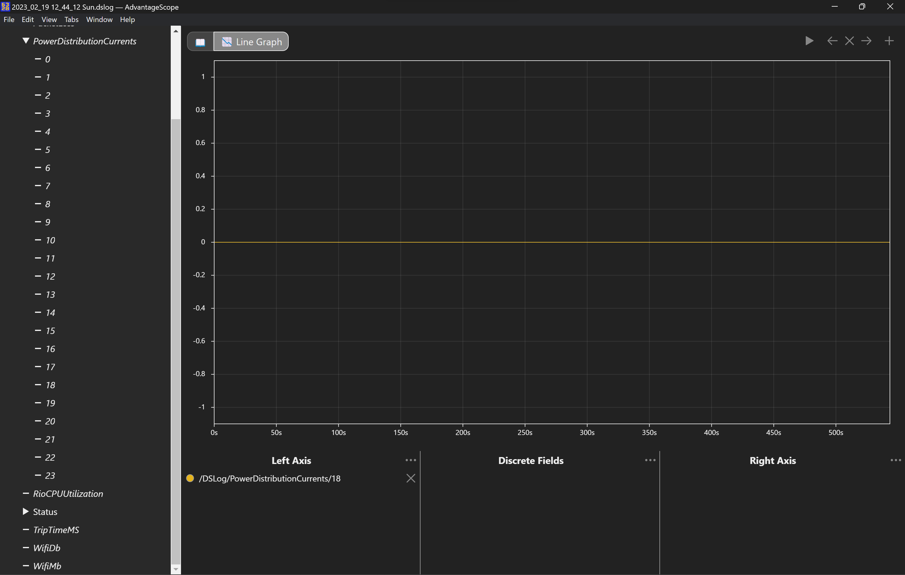Open the Left Axis three-dot options menu
The width and height of the screenshot is (905, 575).
(410, 460)
